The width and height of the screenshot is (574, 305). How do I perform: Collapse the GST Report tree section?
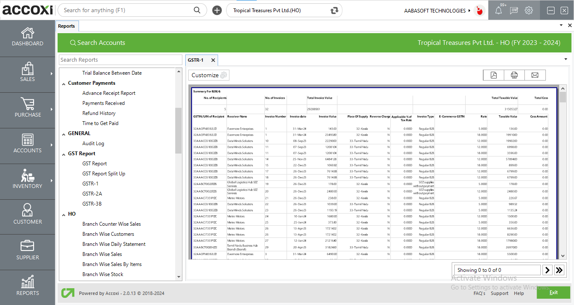click(63, 154)
